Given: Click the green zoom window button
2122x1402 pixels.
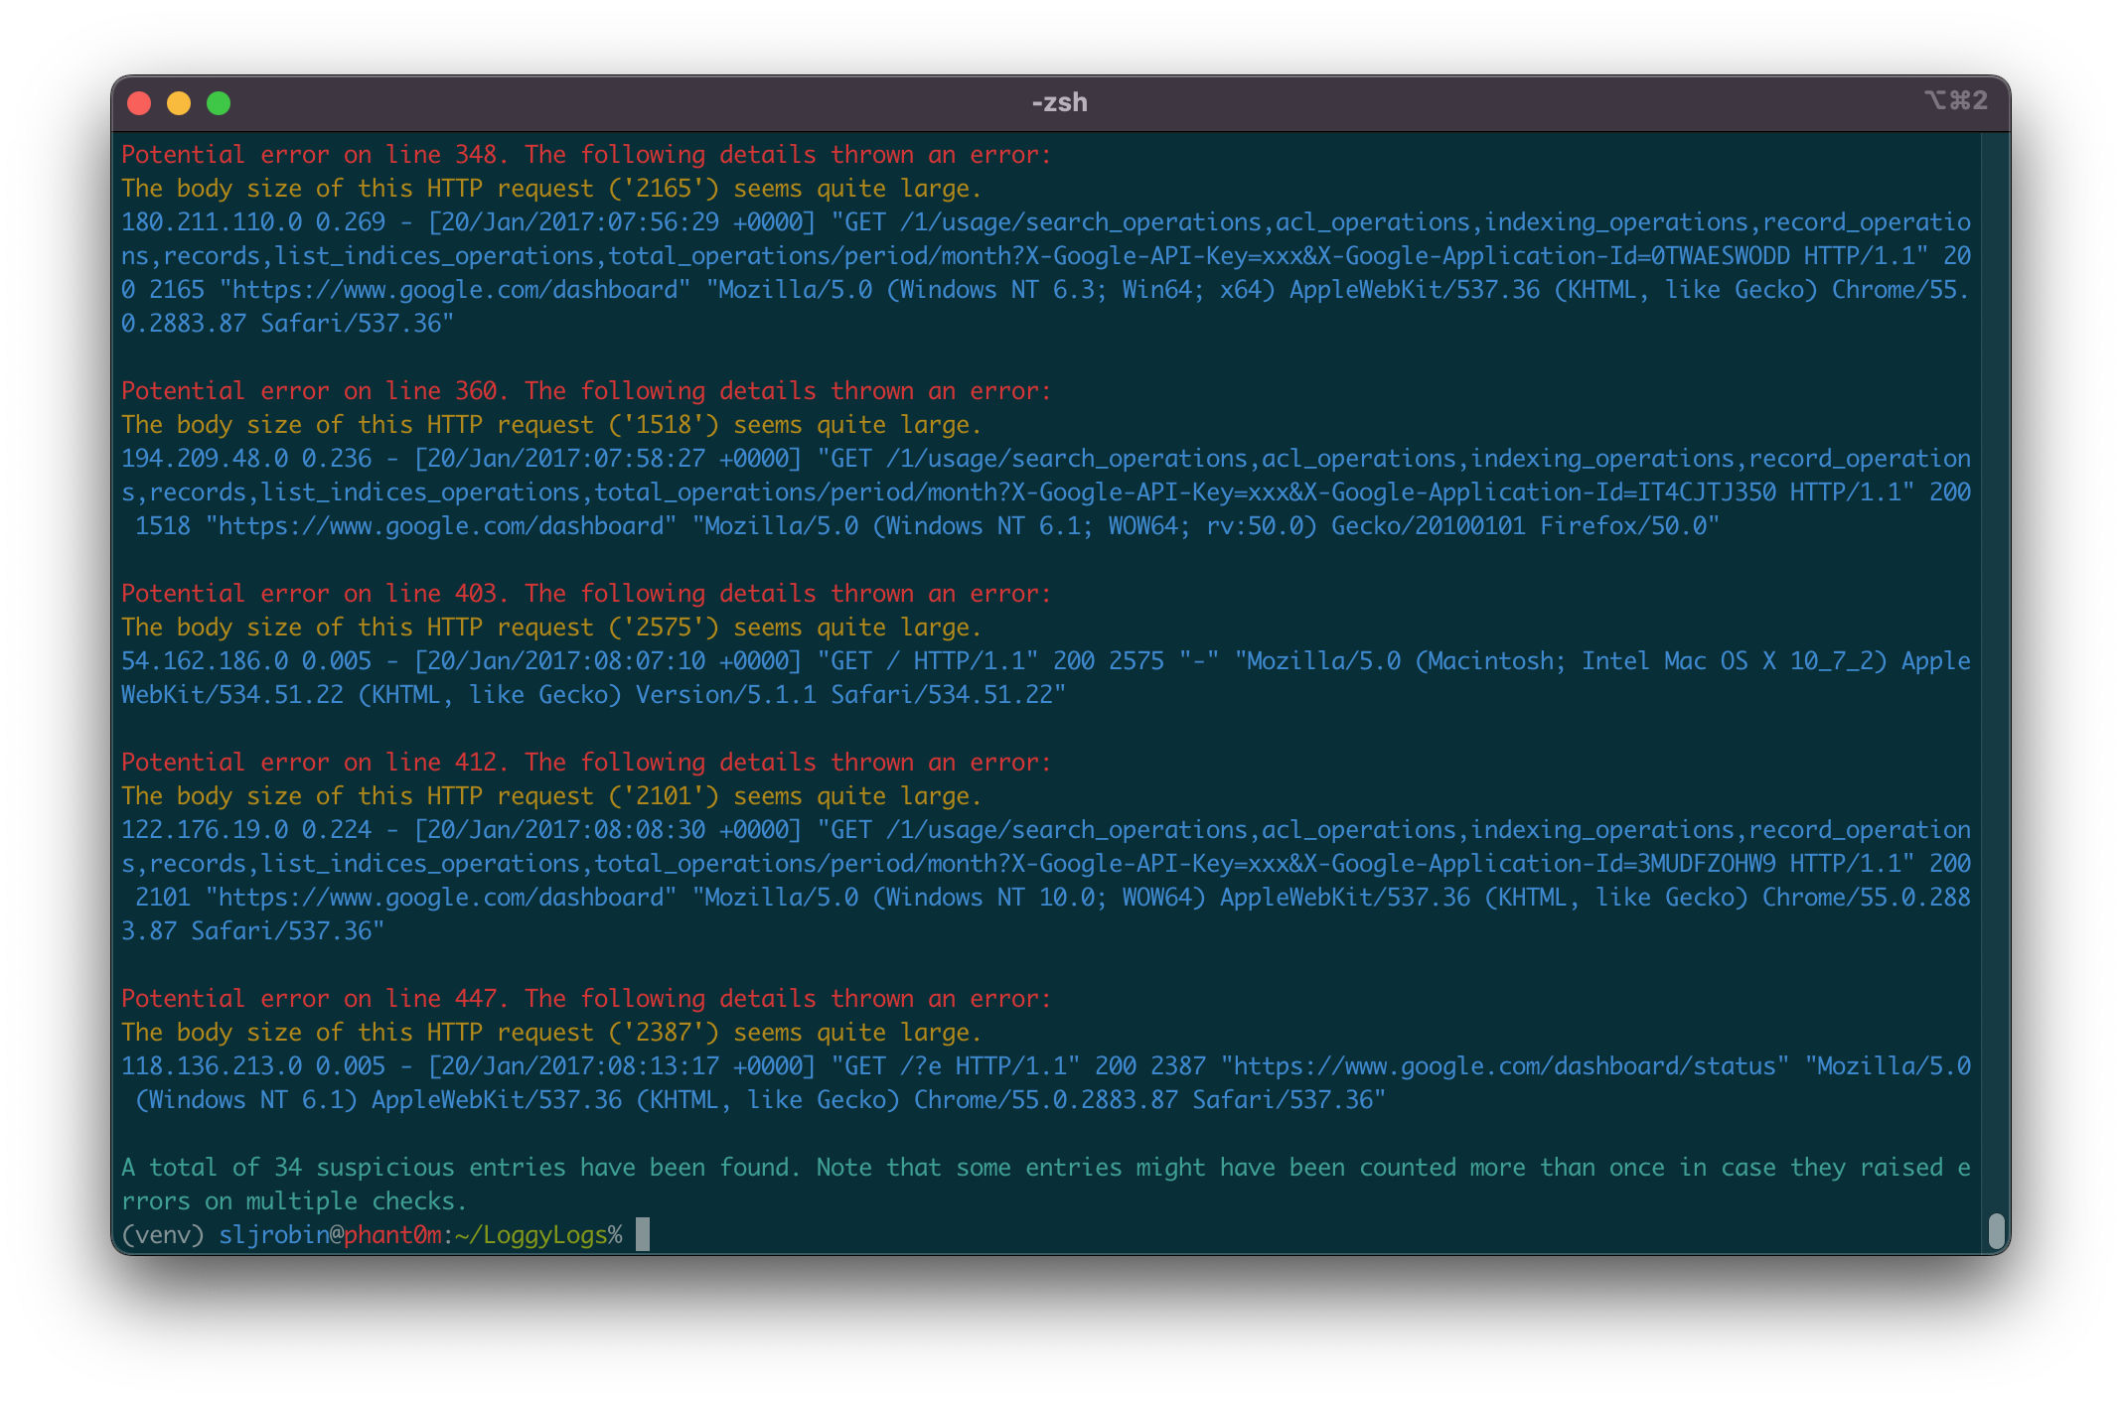Looking at the screenshot, I should coord(219,103).
